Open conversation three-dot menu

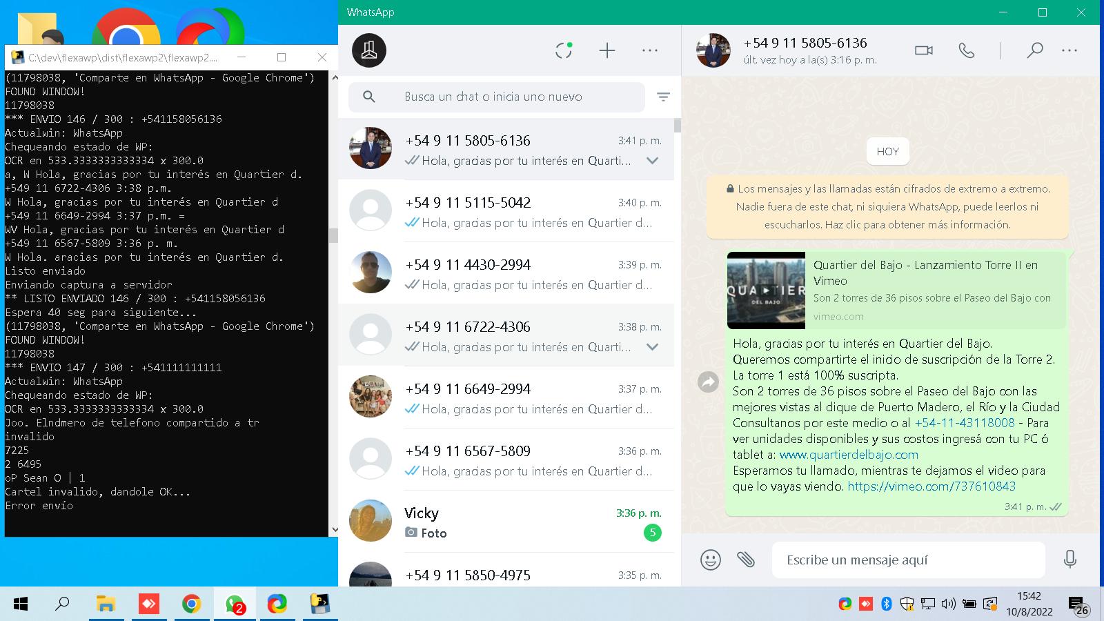click(1069, 50)
